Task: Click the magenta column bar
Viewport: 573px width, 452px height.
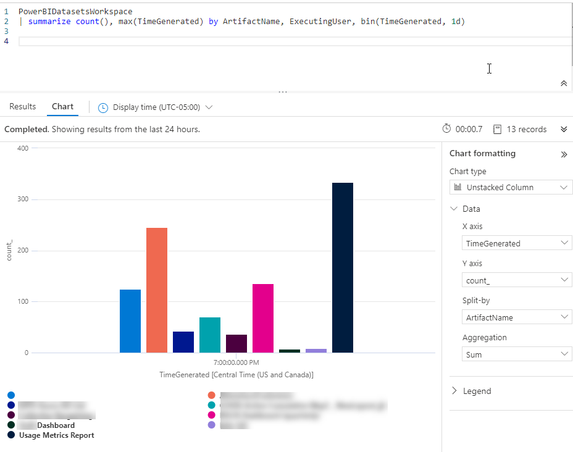Action: 263,318
